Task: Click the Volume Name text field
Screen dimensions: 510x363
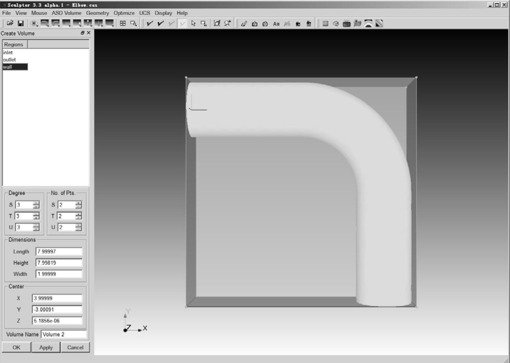Action: click(64, 334)
